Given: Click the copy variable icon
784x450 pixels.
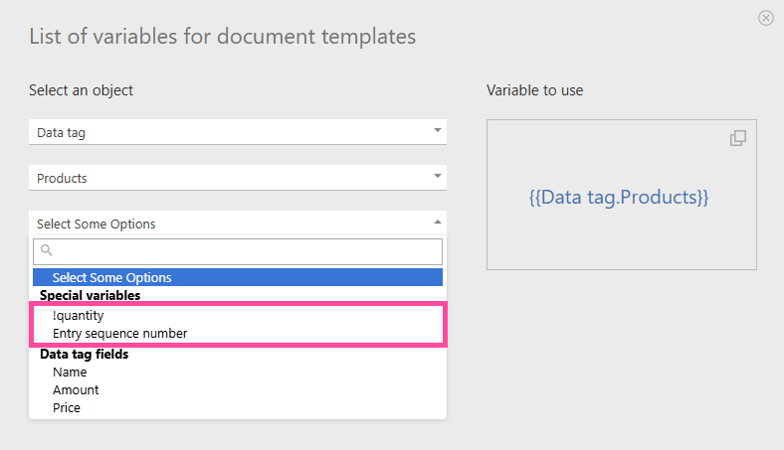Looking at the screenshot, I should (737, 138).
